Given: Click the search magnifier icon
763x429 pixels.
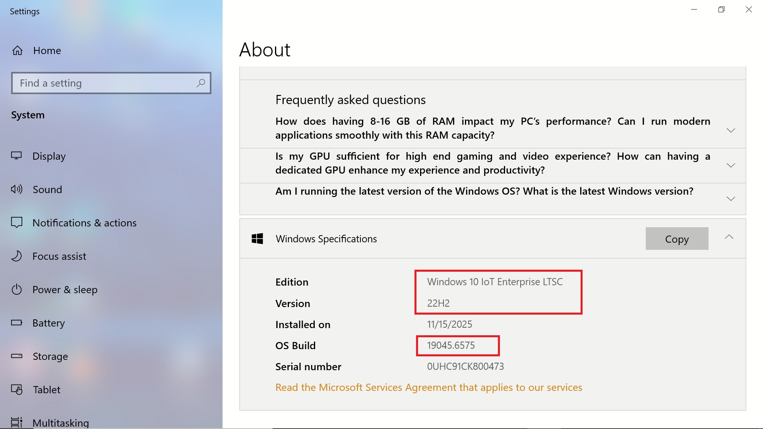Looking at the screenshot, I should coord(201,83).
